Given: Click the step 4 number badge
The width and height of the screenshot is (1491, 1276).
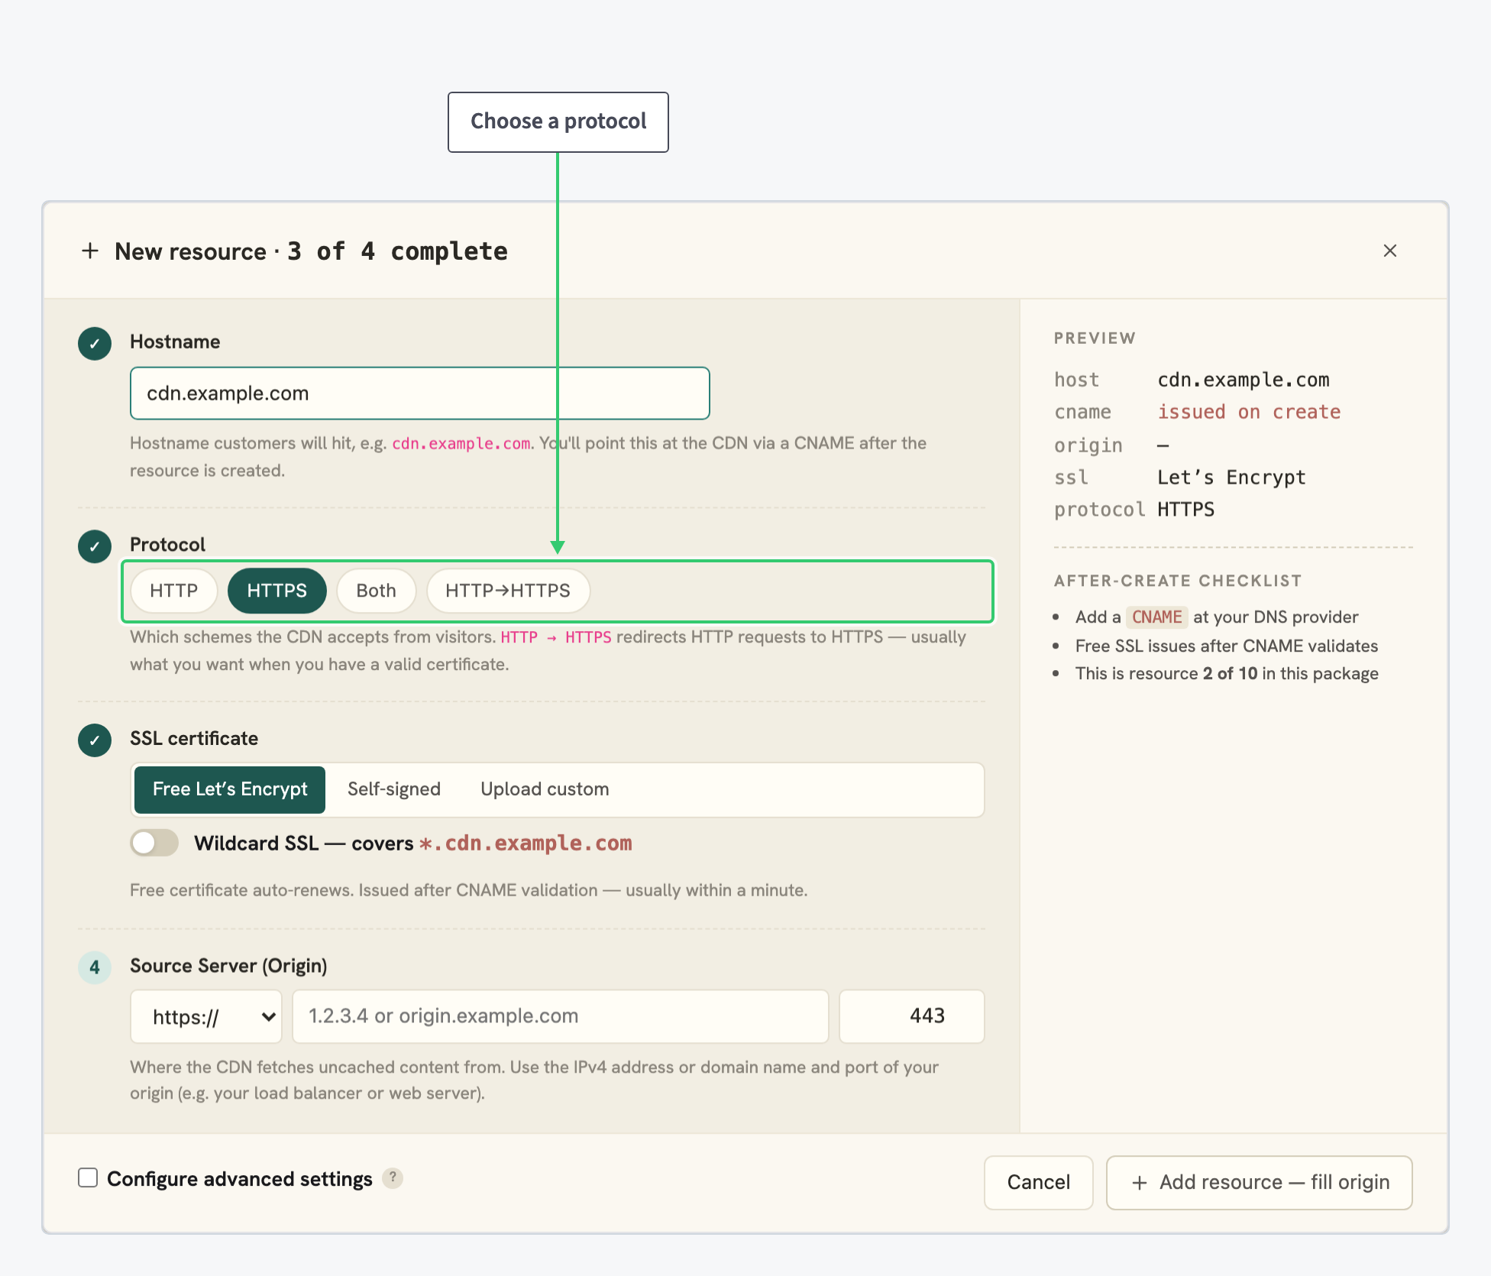Looking at the screenshot, I should [x=95, y=967].
